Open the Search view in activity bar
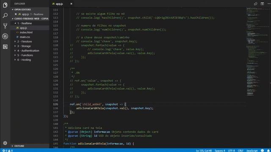The height and width of the screenshot is (152, 271). tap(5, 16)
